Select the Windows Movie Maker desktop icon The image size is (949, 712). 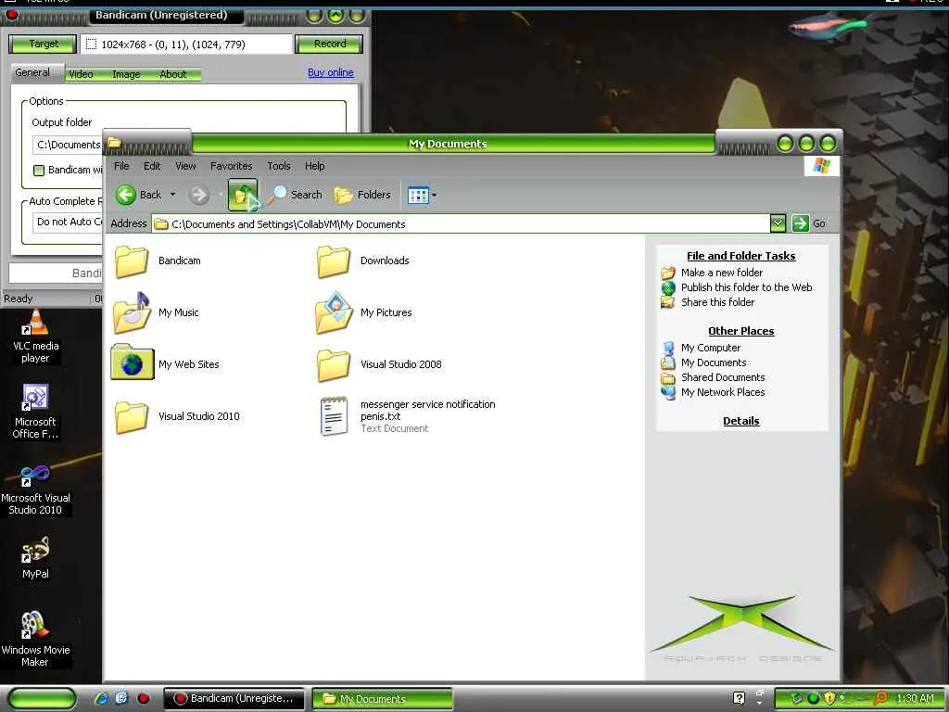pos(35,640)
